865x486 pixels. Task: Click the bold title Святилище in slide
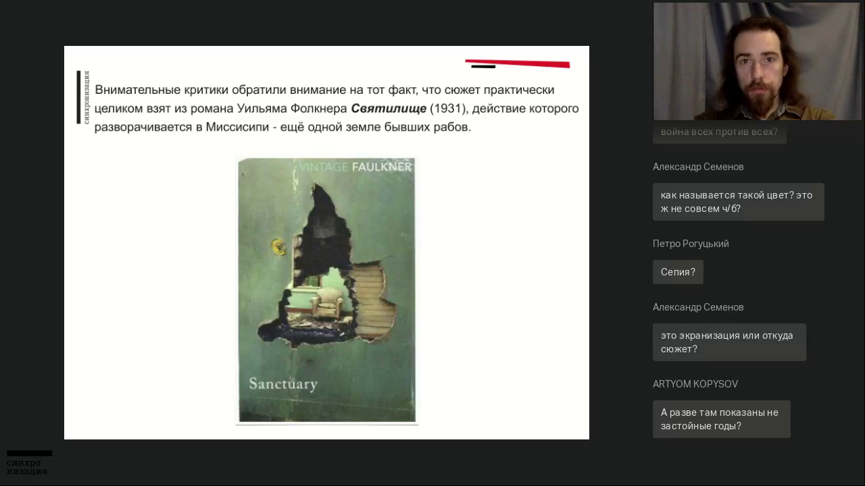point(389,108)
